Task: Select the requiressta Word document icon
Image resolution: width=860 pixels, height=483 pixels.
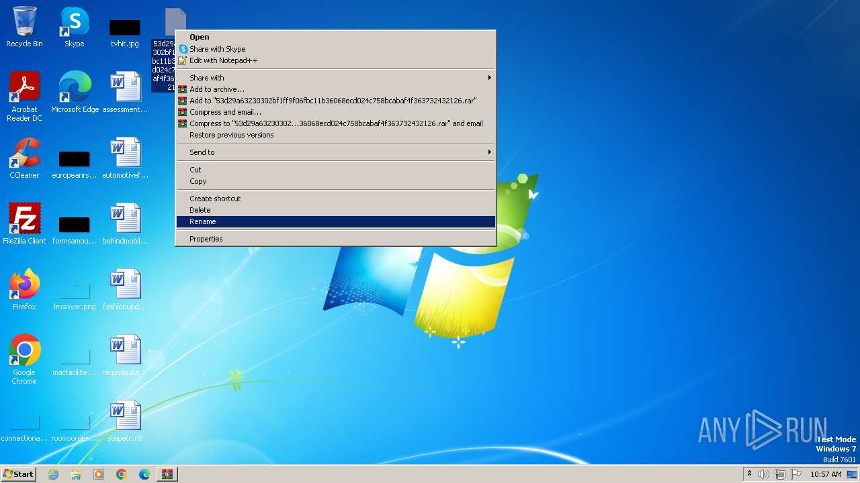Action: pos(125,356)
